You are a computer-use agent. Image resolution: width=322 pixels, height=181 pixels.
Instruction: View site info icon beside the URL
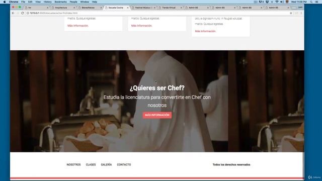[x=28, y=13]
